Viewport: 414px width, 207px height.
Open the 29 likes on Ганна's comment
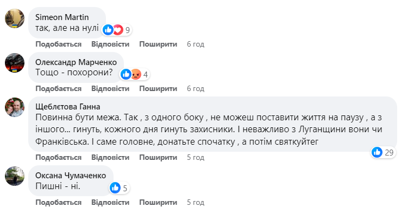(x=383, y=152)
